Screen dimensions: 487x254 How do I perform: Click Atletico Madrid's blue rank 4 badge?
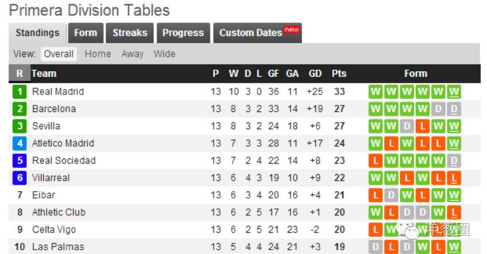point(20,144)
